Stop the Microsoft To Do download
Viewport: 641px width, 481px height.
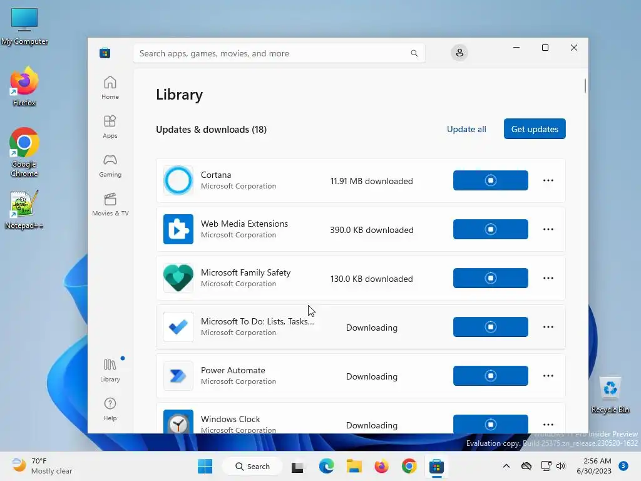(x=491, y=327)
